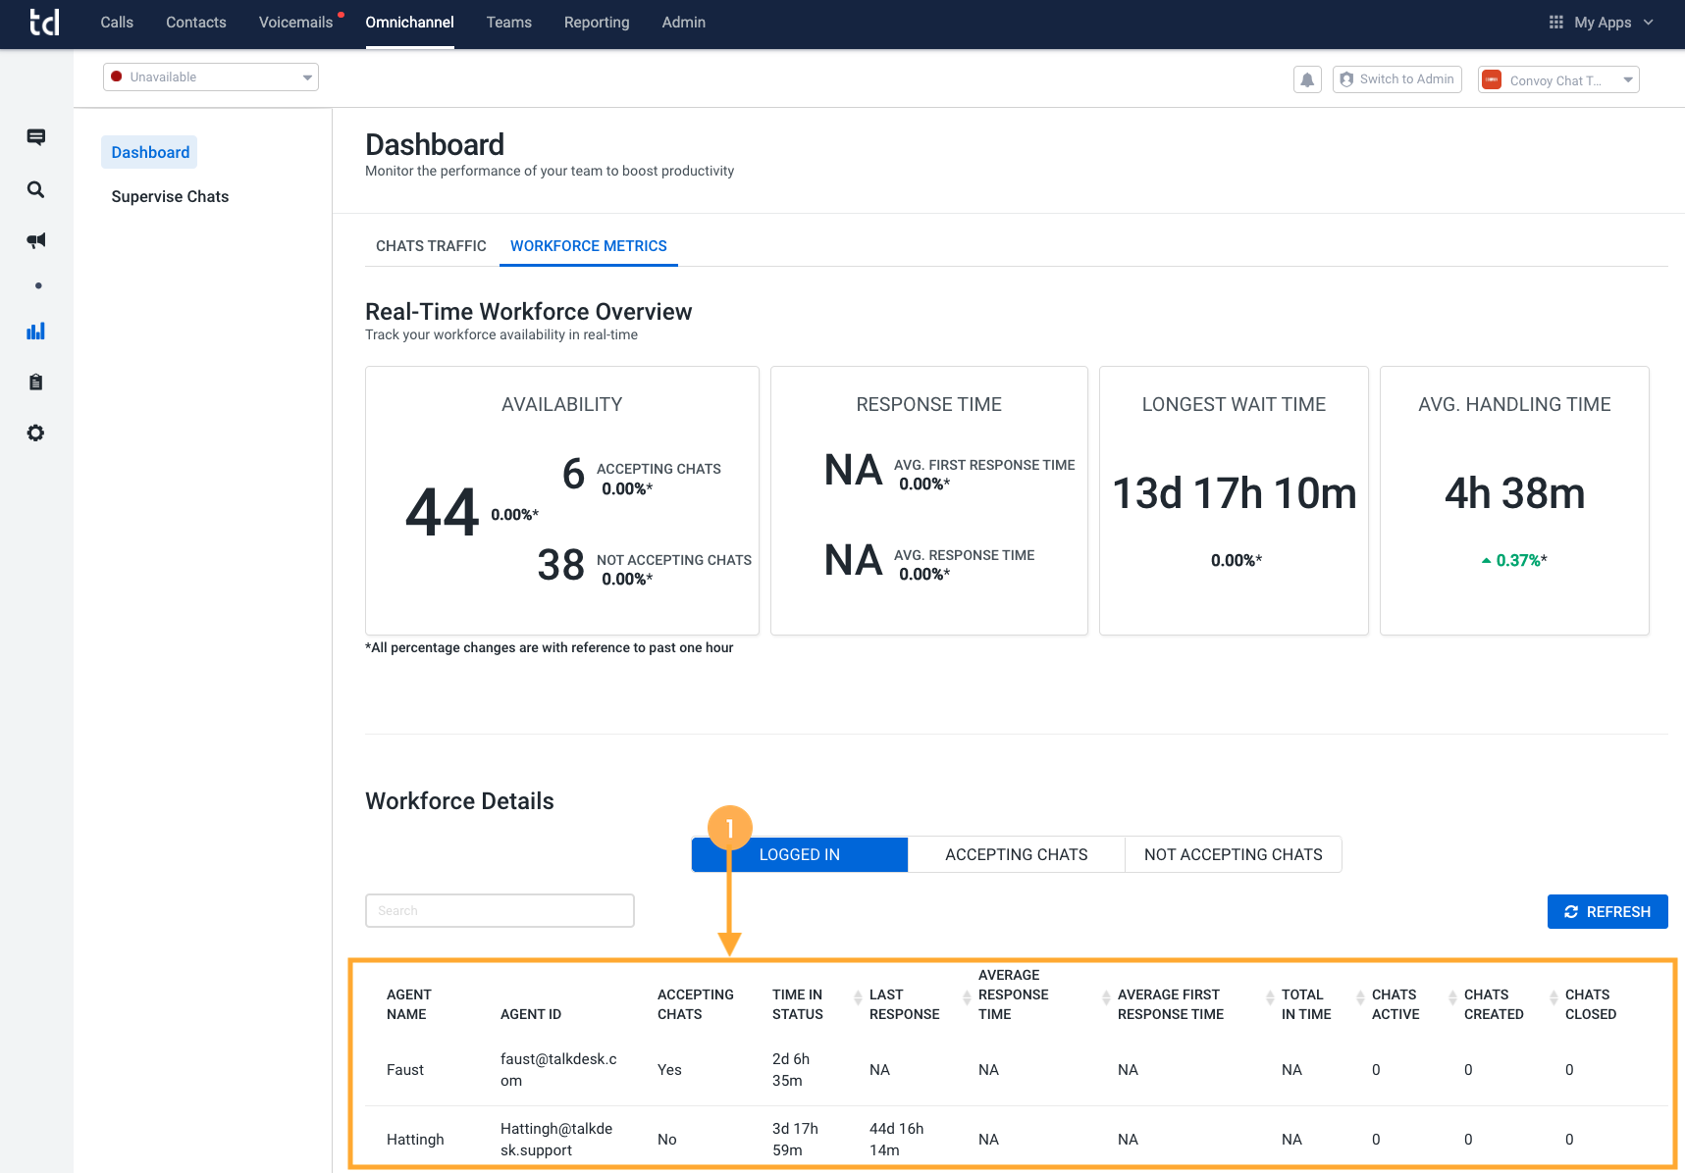The height and width of the screenshot is (1173, 1685).
Task: Click the 0.37% handling time change
Action: click(x=1514, y=560)
